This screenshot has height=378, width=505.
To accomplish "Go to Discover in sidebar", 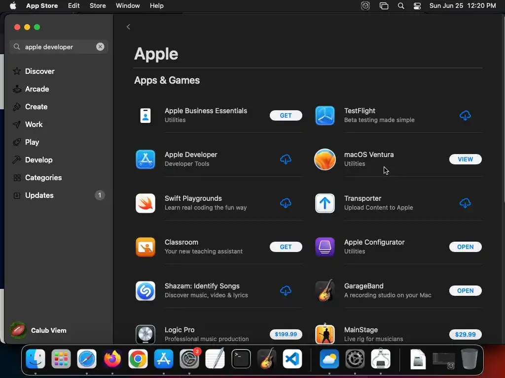I will click(58, 71).
